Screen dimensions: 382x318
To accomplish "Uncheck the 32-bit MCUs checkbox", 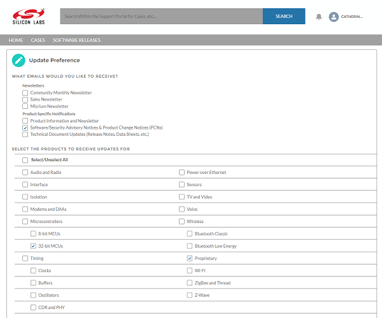I will [x=33, y=246].
